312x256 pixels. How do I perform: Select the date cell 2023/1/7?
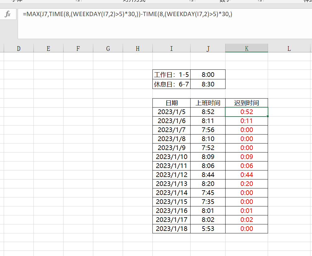171,130
